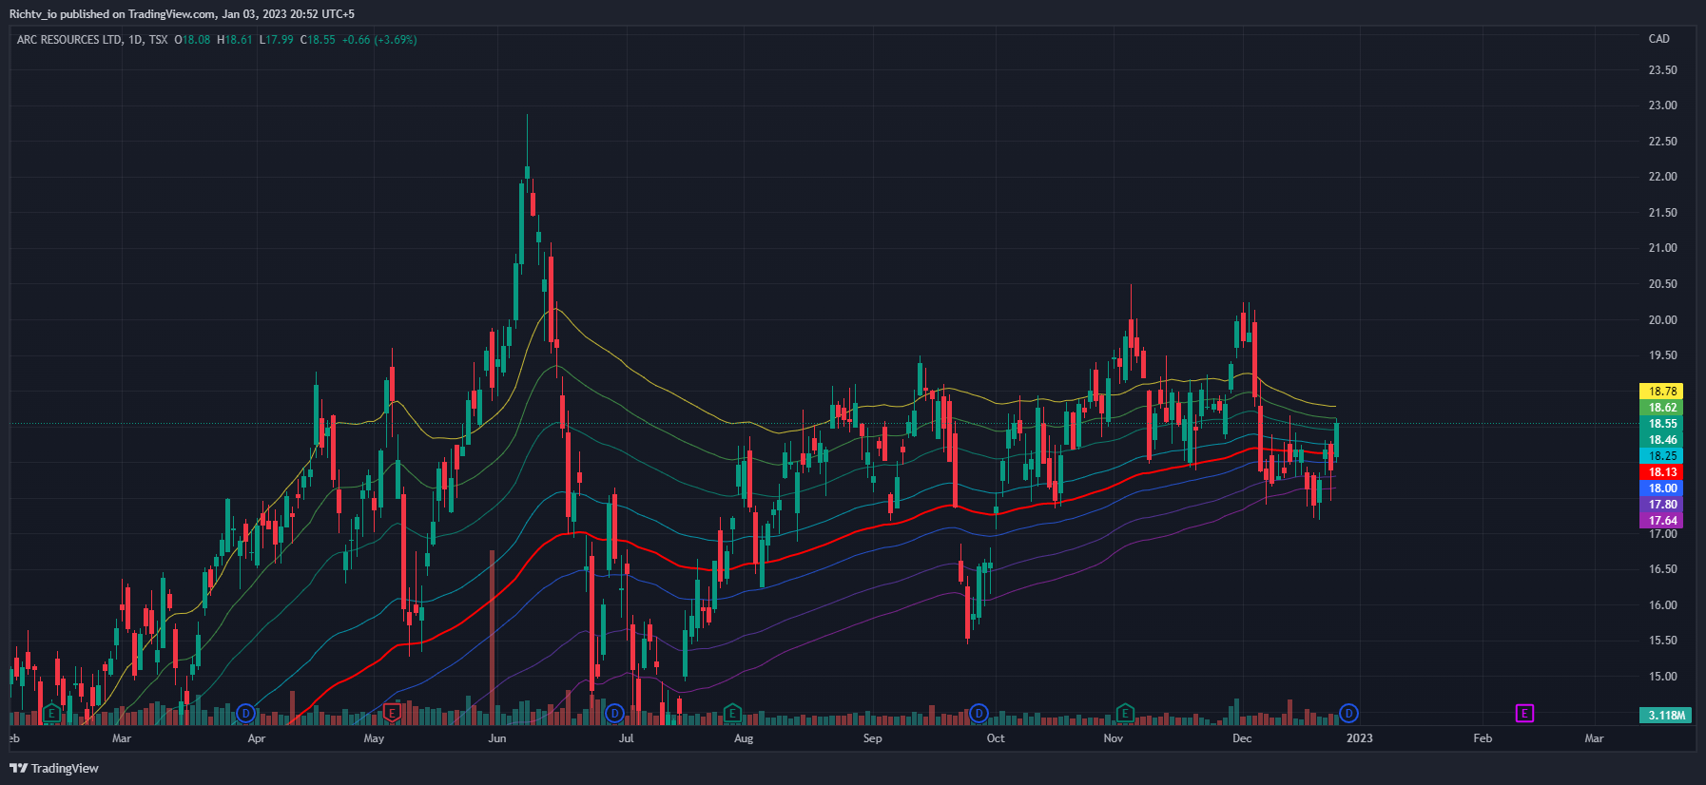The image size is (1706, 785).
Task: Click the C18.55 close value
Action: coord(318,40)
